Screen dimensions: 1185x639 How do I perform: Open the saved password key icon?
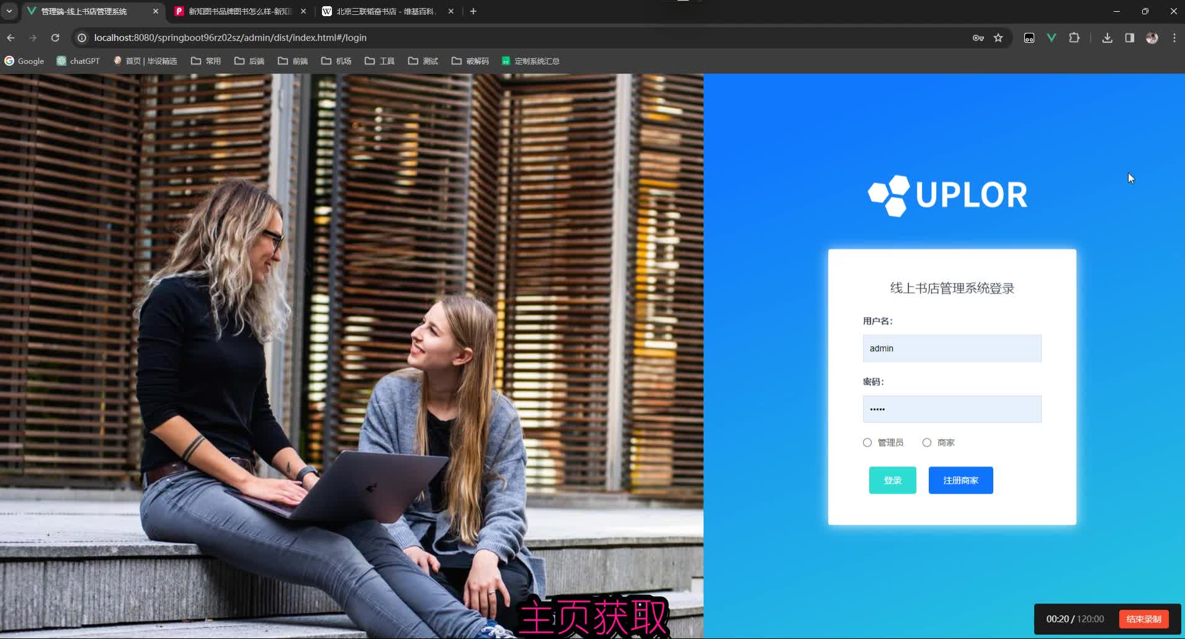(x=978, y=38)
